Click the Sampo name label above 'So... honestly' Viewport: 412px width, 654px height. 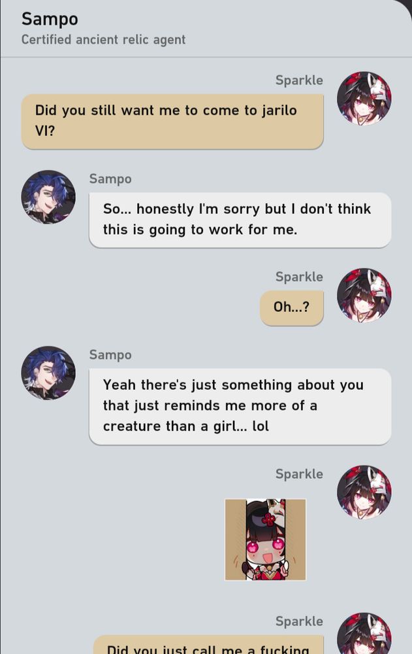point(110,179)
